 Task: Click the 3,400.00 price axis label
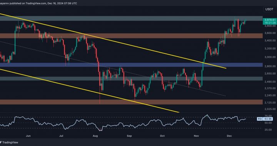270,41
